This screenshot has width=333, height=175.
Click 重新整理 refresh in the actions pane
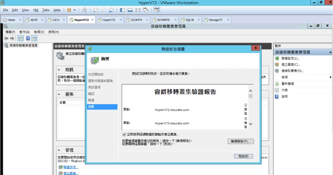click(x=287, y=84)
